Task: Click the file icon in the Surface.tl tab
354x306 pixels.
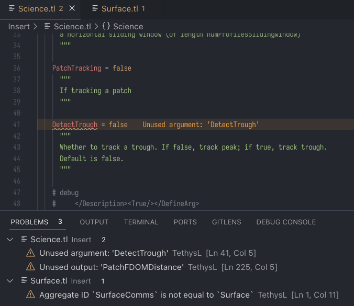Action: tap(94, 9)
